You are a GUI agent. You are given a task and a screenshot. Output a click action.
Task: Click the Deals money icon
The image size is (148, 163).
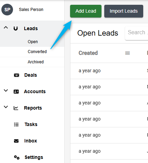(x=16, y=75)
